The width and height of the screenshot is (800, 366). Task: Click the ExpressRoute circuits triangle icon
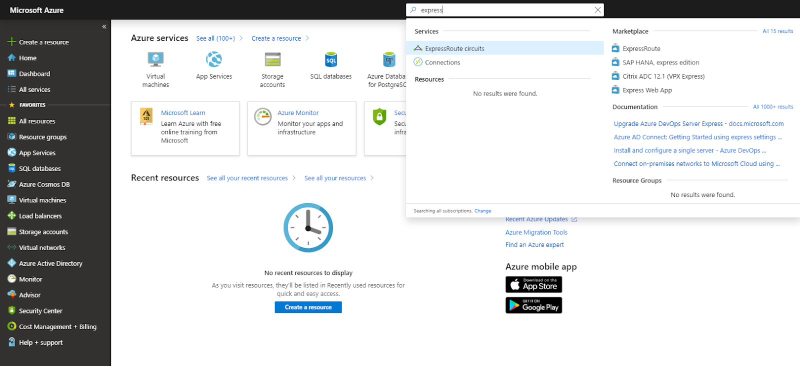point(418,48)
